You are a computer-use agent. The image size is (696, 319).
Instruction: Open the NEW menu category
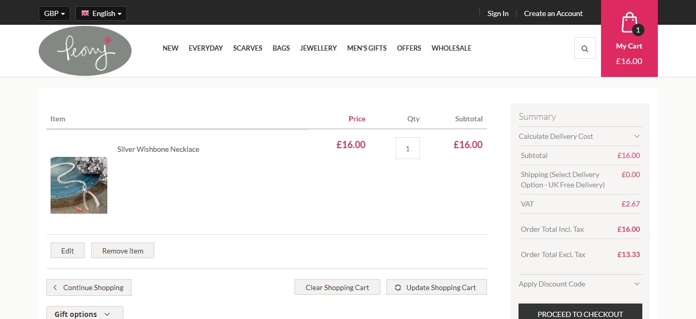[x=171, y=48]
